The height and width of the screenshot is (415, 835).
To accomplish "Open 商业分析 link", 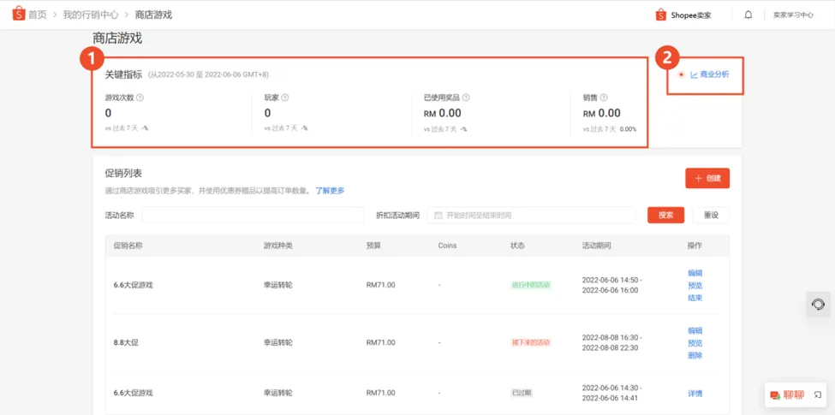I will tap(714, 75).
